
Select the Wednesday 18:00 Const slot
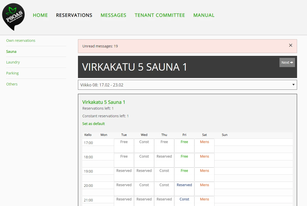click(144, 160)
